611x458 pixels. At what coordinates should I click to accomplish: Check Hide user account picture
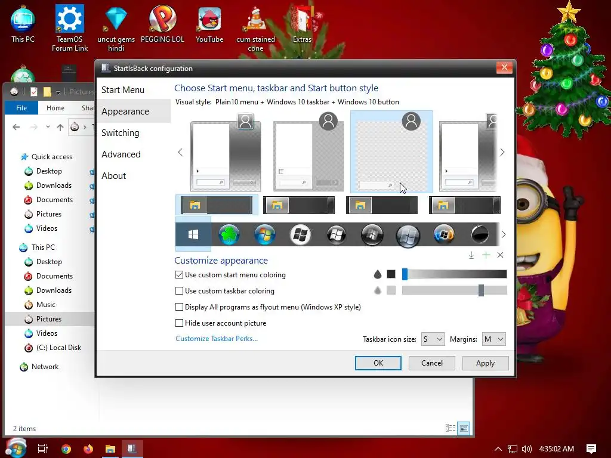179,323
